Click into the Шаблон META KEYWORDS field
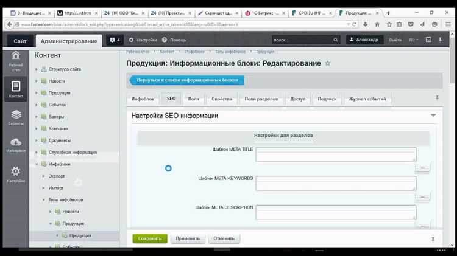This screenshot has height=256, width=457. (336, 183)
